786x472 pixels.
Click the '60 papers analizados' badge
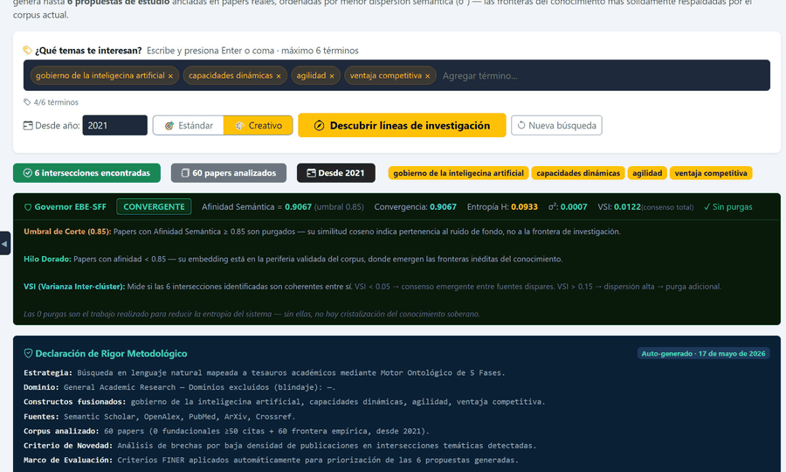pos(229,173)
